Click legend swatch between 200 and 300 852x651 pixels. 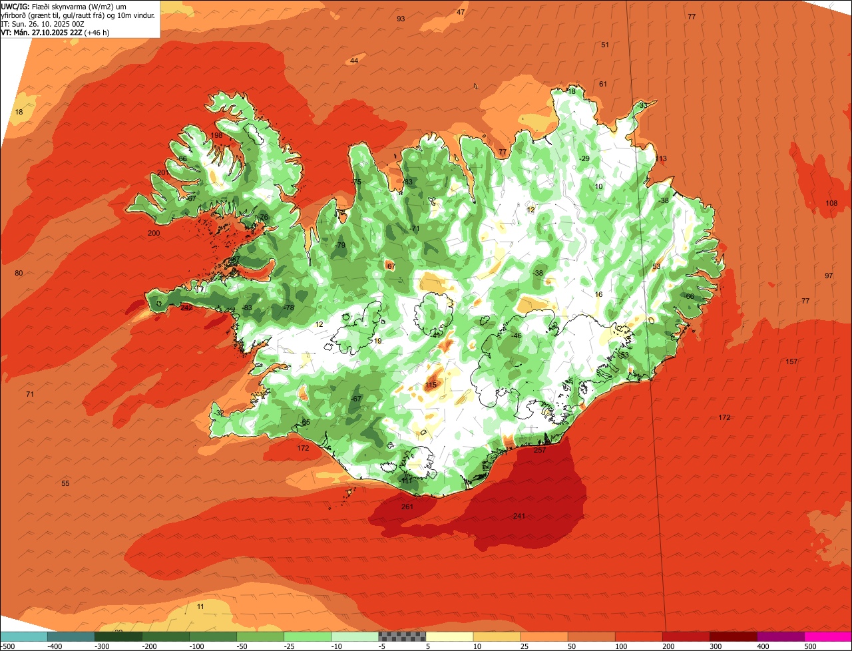tap(686, 636)
